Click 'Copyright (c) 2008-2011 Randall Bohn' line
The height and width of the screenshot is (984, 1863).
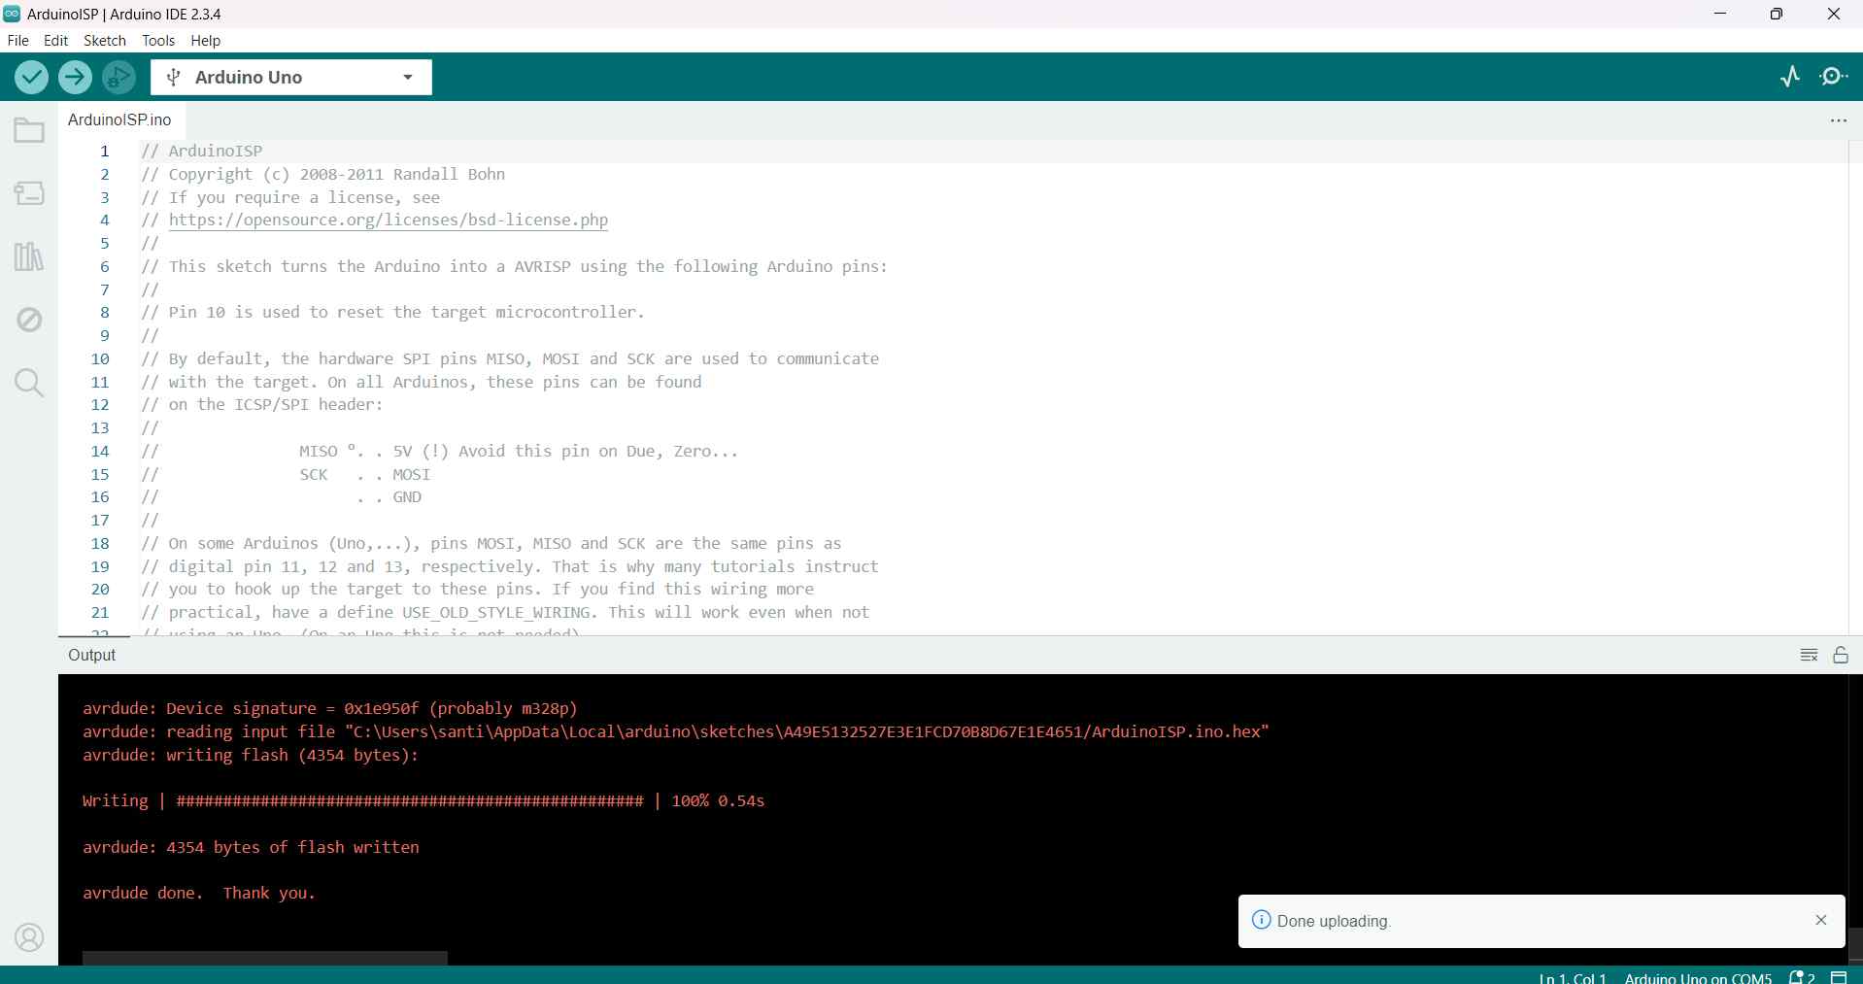(323, 175)
